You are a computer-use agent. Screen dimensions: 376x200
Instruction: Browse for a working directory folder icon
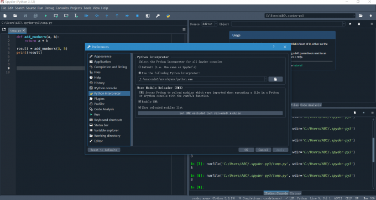tap(361, 16)
